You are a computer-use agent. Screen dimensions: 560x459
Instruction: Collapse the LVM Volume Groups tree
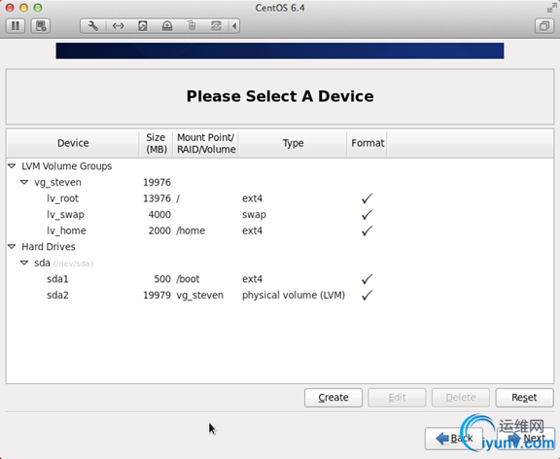coord(12,166)
